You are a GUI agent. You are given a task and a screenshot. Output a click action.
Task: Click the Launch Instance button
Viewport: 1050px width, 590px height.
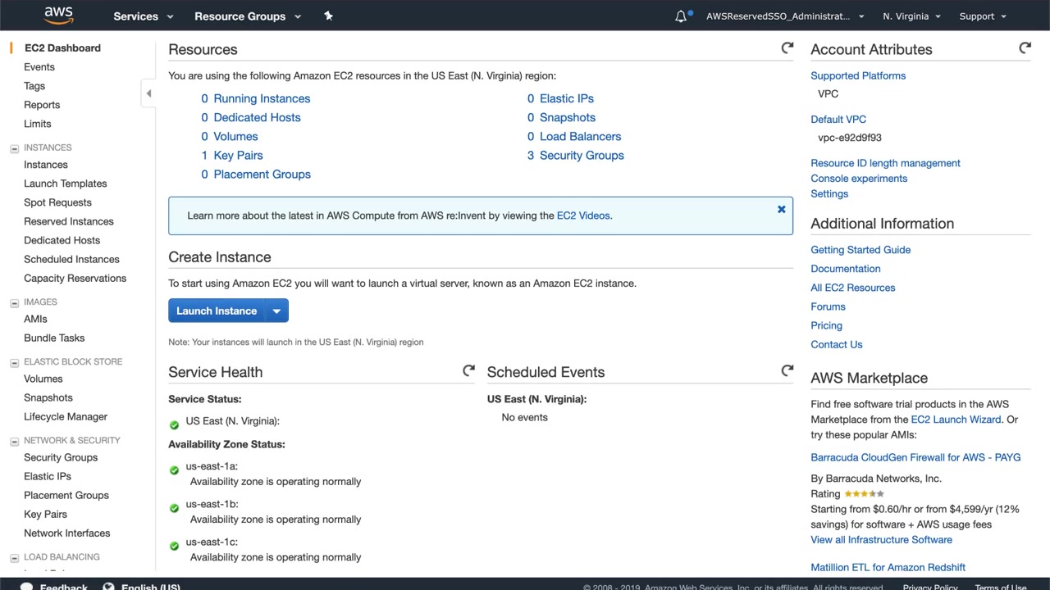click(217, 311)
